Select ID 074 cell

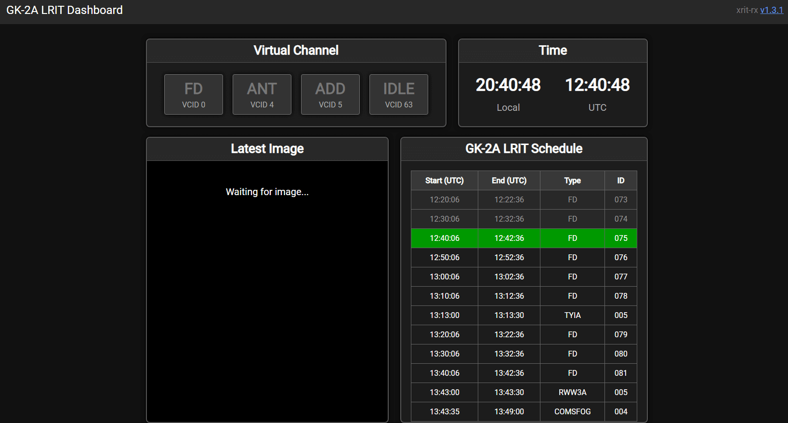621,219
